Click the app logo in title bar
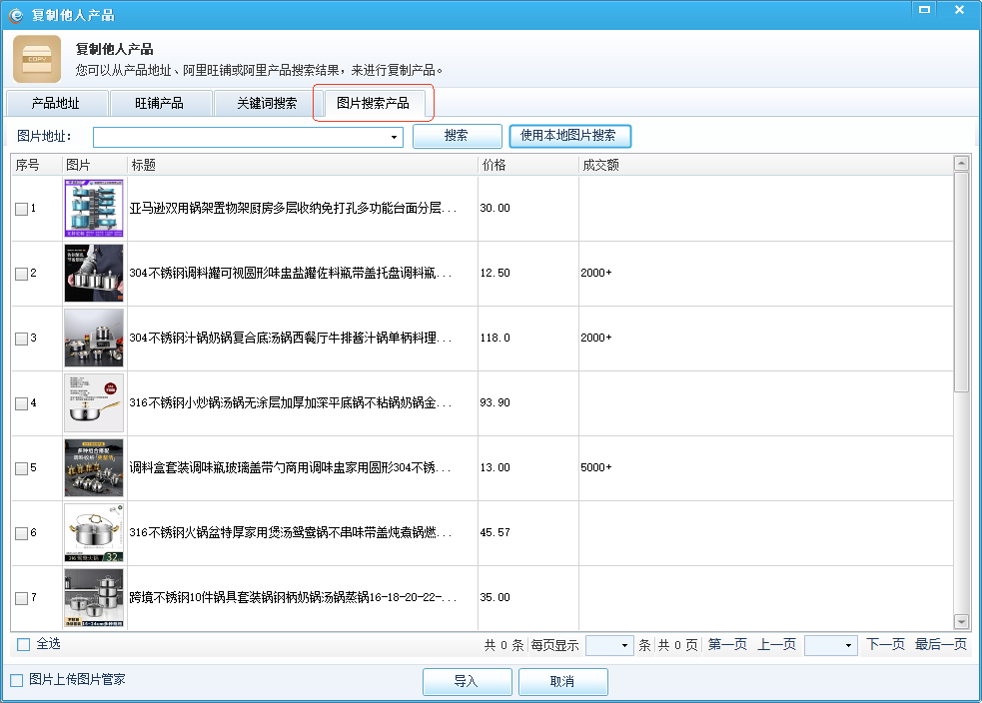The height and width of the screenshot is (703, 982). (x=16, y=15)
